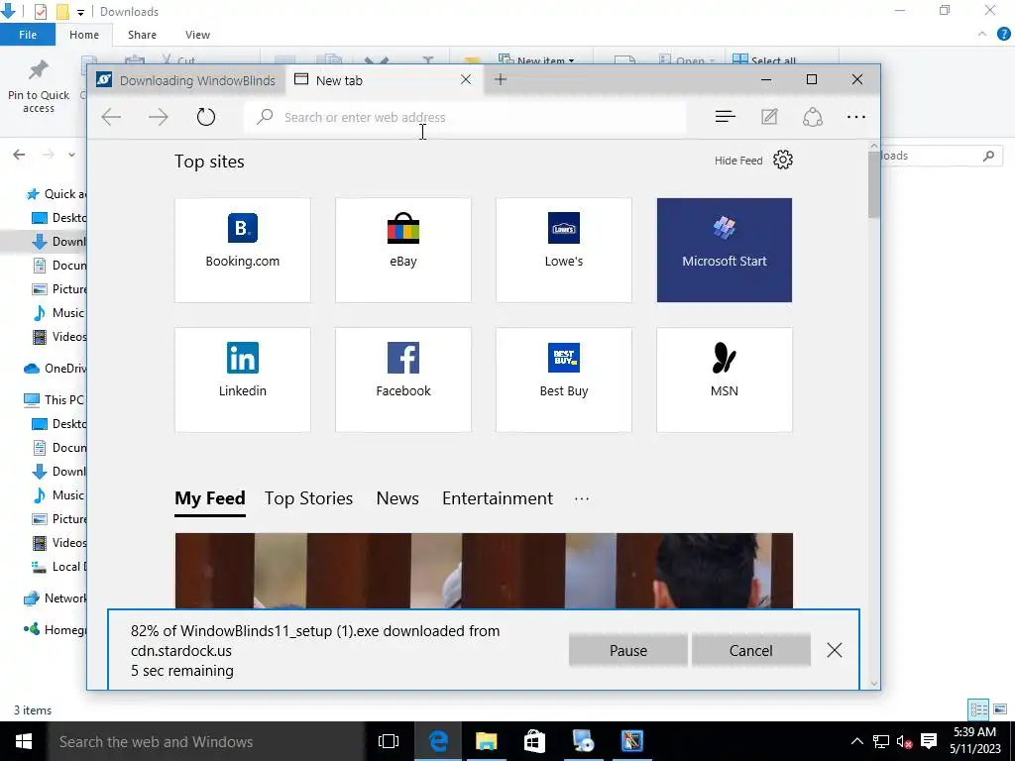Click the Share icon in Edge toolbar
This screenshot has width=1015, height=761.
pyautogui.click(x=813, y=117)
